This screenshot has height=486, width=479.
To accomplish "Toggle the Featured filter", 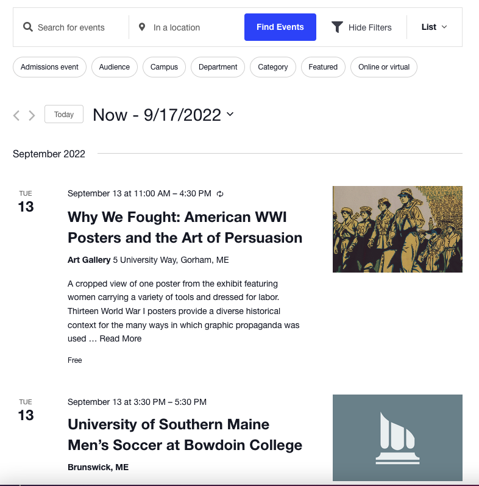I will tap(323, 67).
